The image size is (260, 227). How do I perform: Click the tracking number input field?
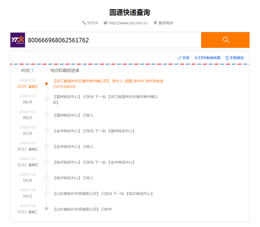click(113, 40)
